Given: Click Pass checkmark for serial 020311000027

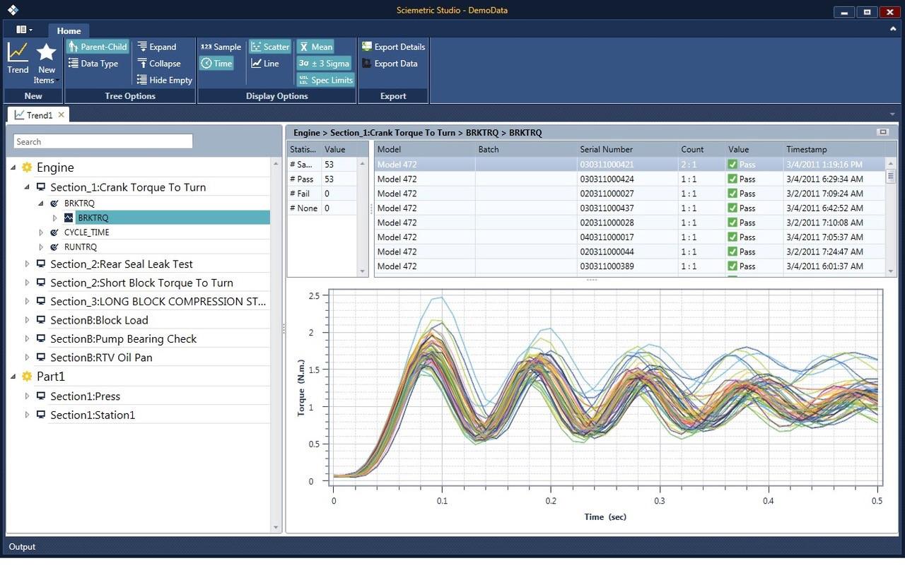Looking at the screenshot, I should click(x=732, y=194).
